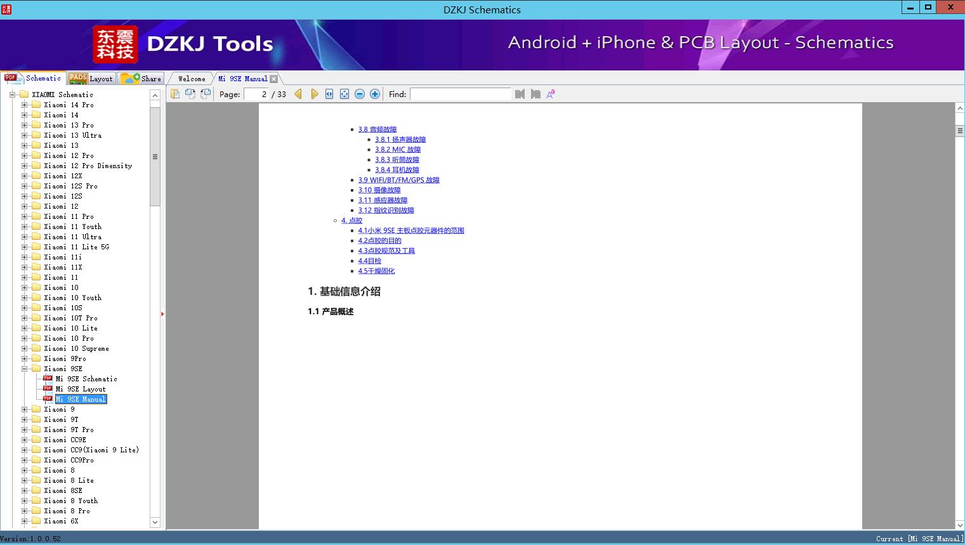Zoom out with the minus icon

click(x=360, y=94)
